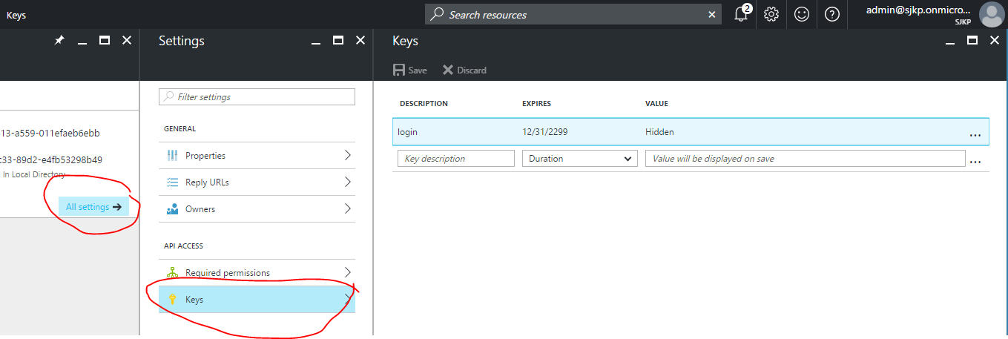Click the Required permissions icon
This screenshot has width=1008, height=339.
pos(172,273)
